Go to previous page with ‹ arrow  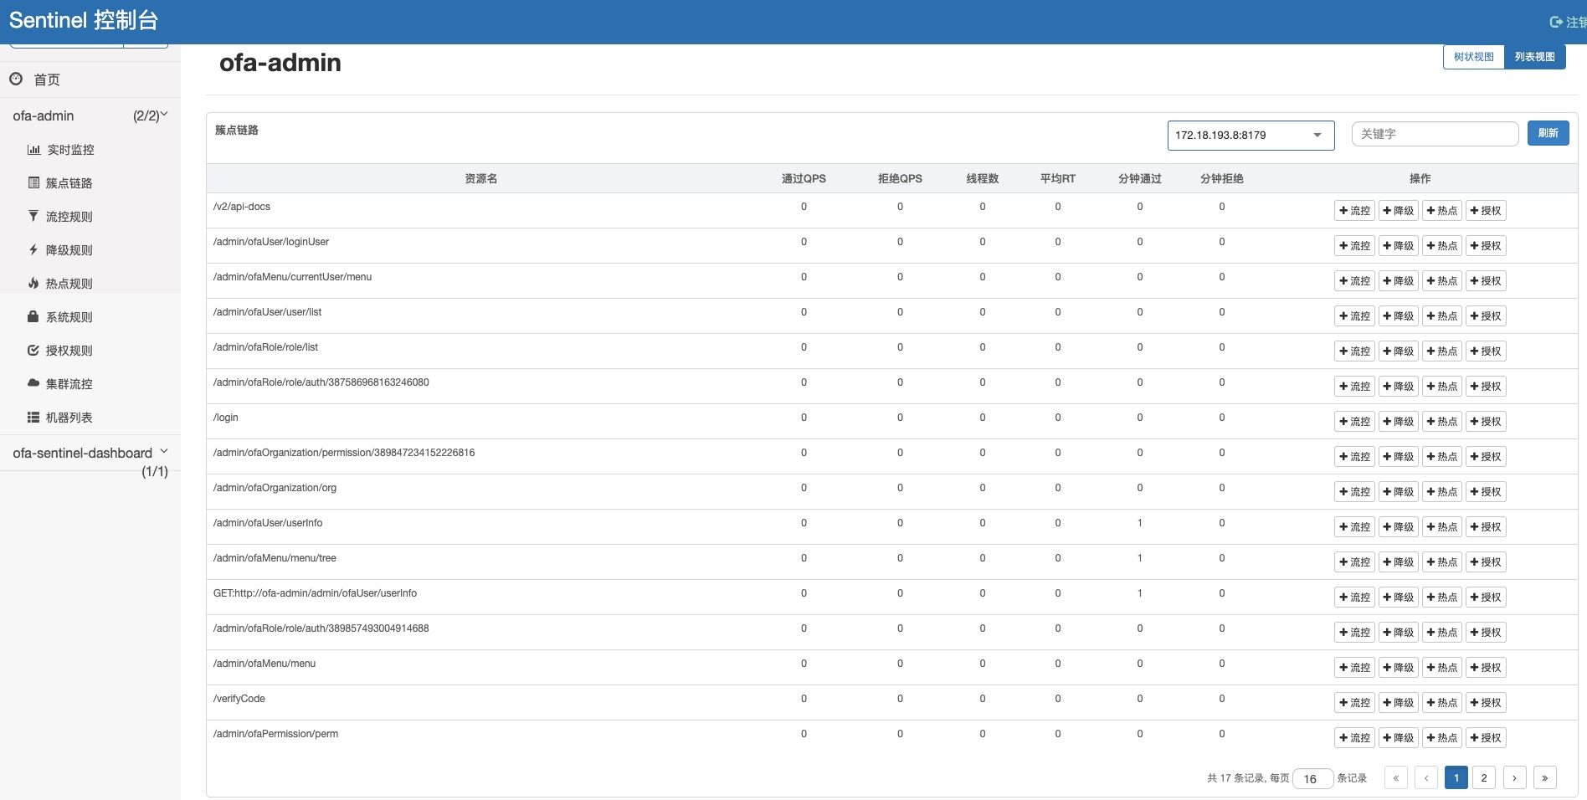click(x=1426, y=778)
